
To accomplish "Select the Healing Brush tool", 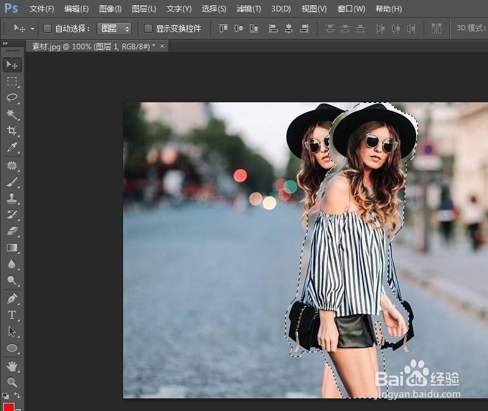I will point(12,165).
